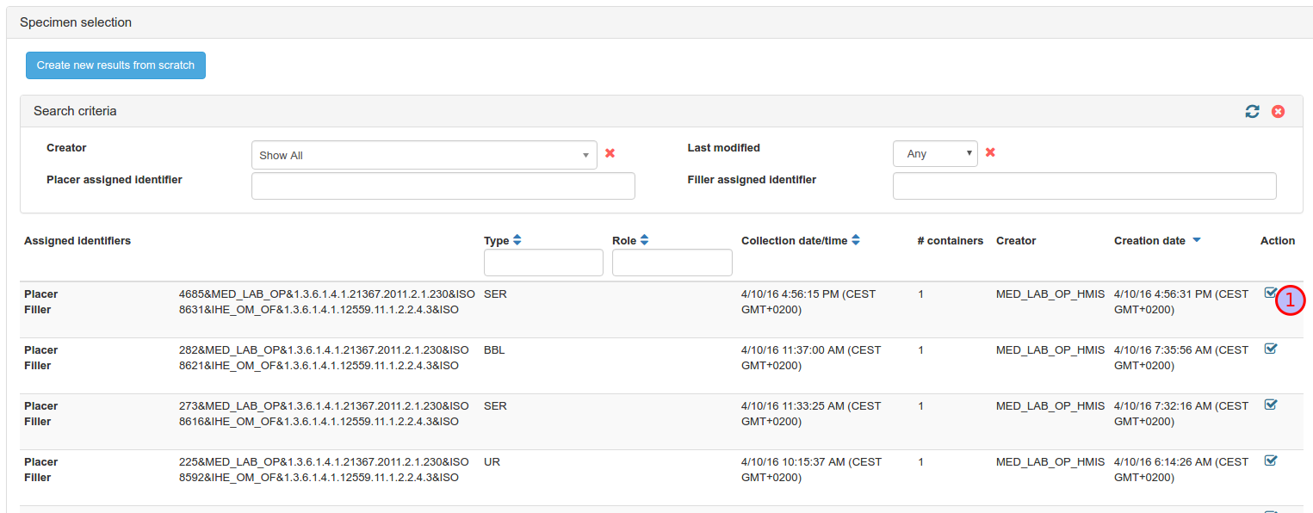Click the Type column filter box
This screenshot has width=1313, height=513.
coord(543,263)
